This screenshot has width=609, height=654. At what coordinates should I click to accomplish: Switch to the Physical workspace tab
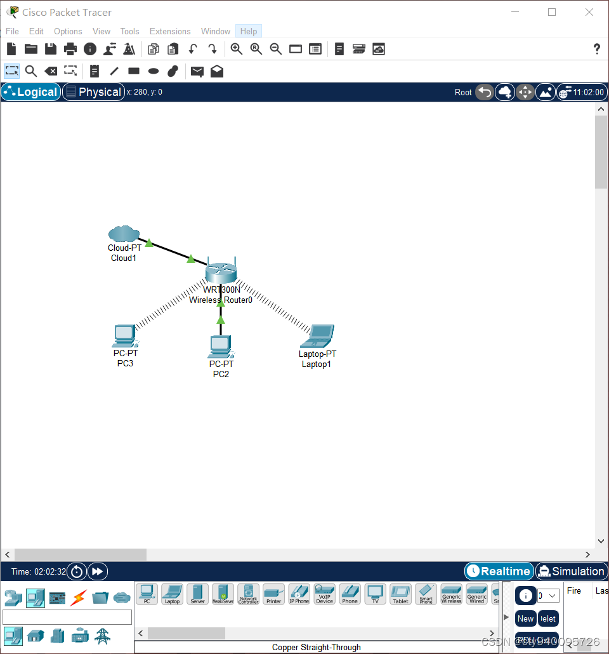coord(94,92)
